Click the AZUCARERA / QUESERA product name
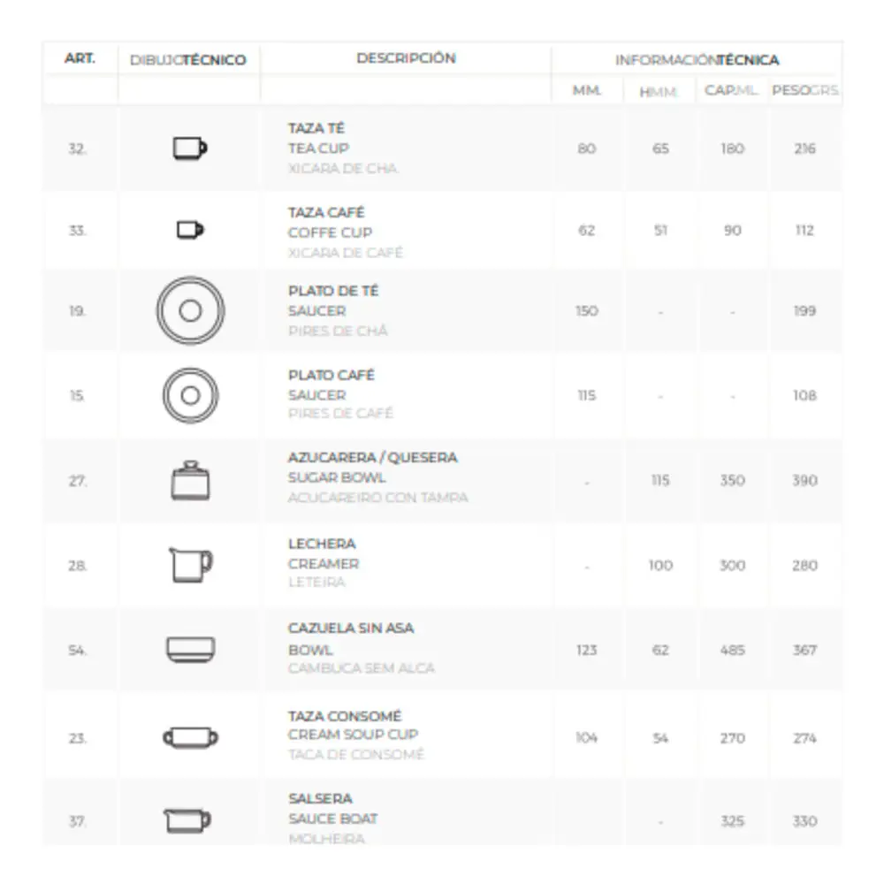884x884 pixels. (x=372, y=458)
